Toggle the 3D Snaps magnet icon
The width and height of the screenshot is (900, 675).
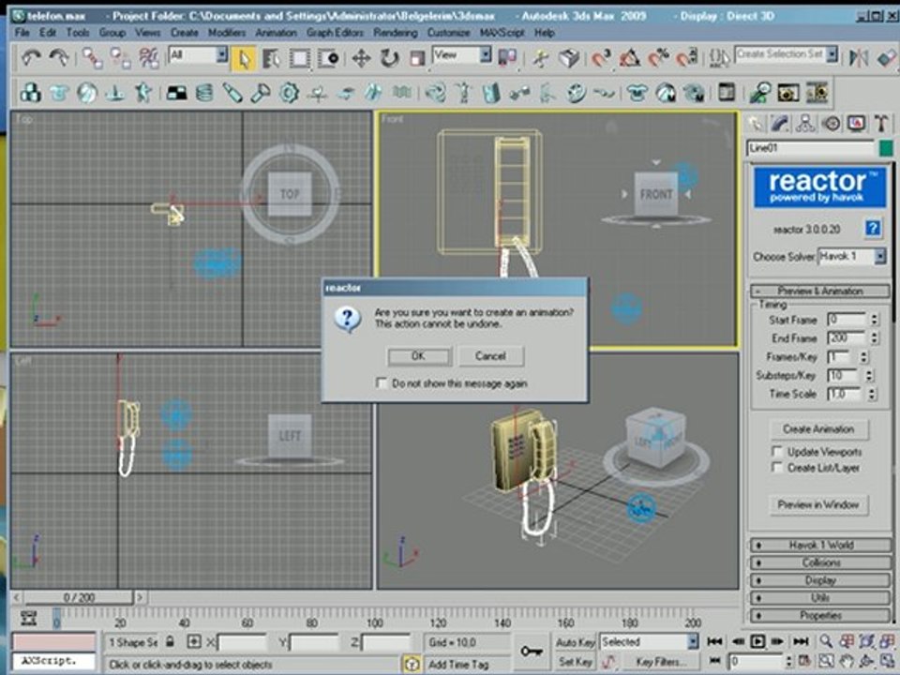click(x=602, y=58)
